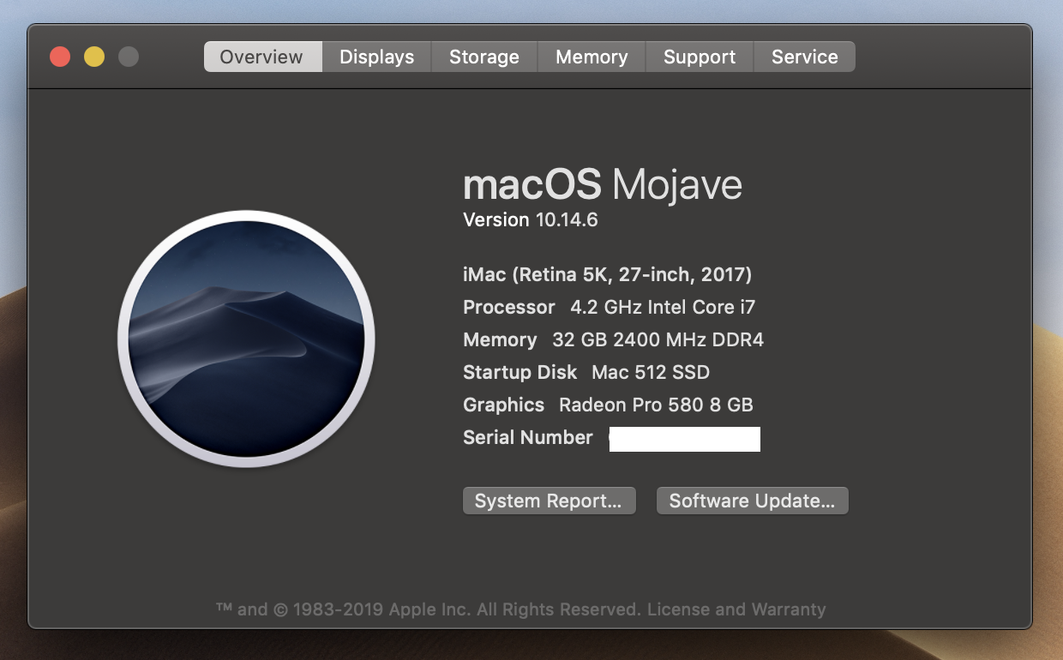Open the Storage tab
This screenshot has height=660, width=1063.
[484, 57]
